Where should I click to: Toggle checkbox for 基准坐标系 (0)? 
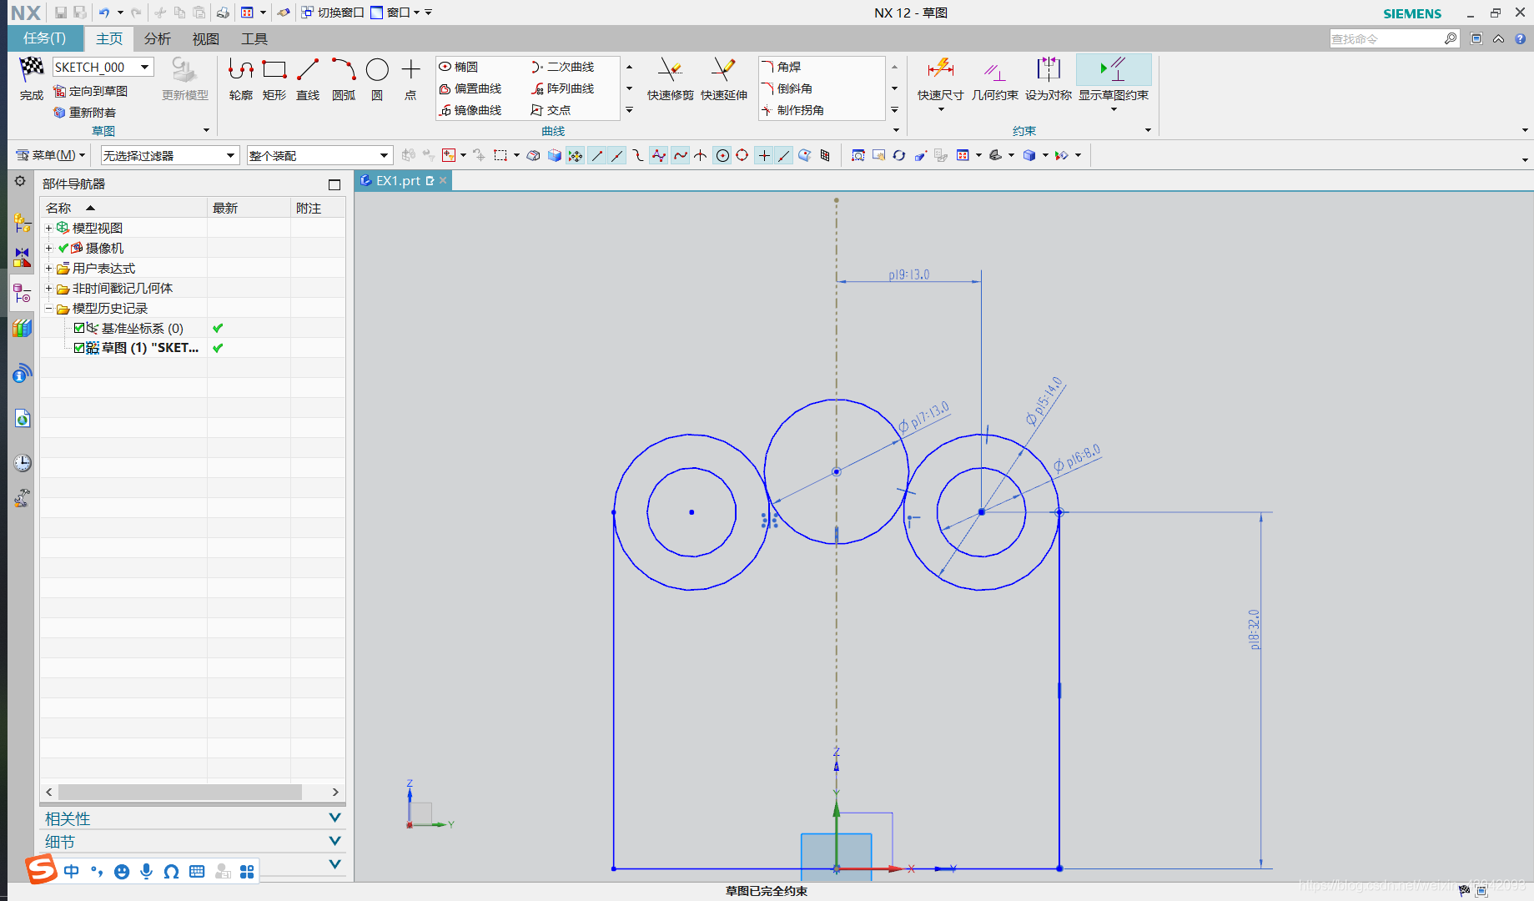(79, 328)
